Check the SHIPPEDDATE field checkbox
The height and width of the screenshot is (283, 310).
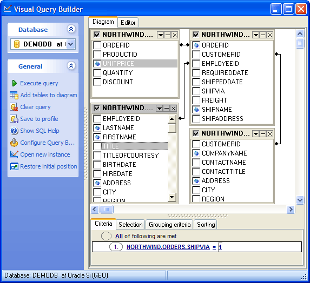(x=196, y=82)
